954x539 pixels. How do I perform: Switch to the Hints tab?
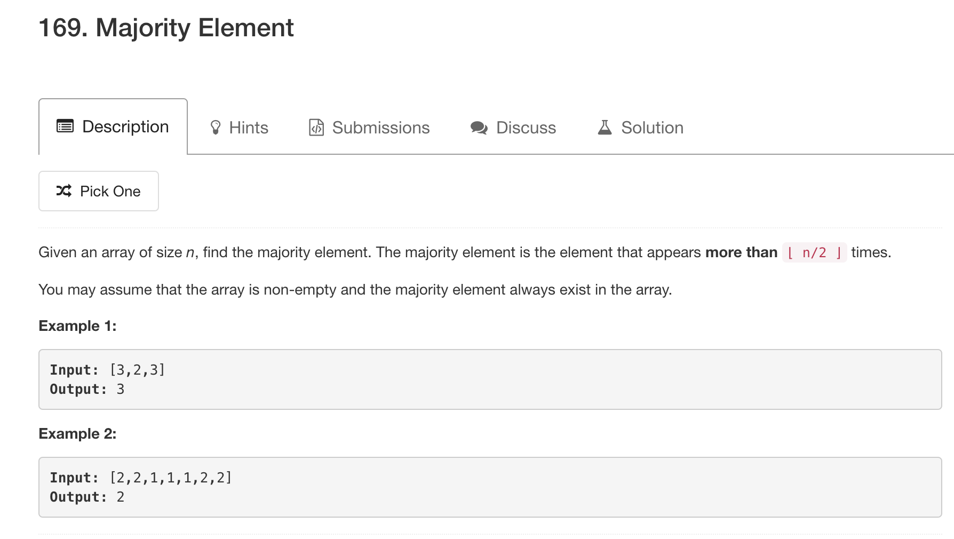(239, 128)
